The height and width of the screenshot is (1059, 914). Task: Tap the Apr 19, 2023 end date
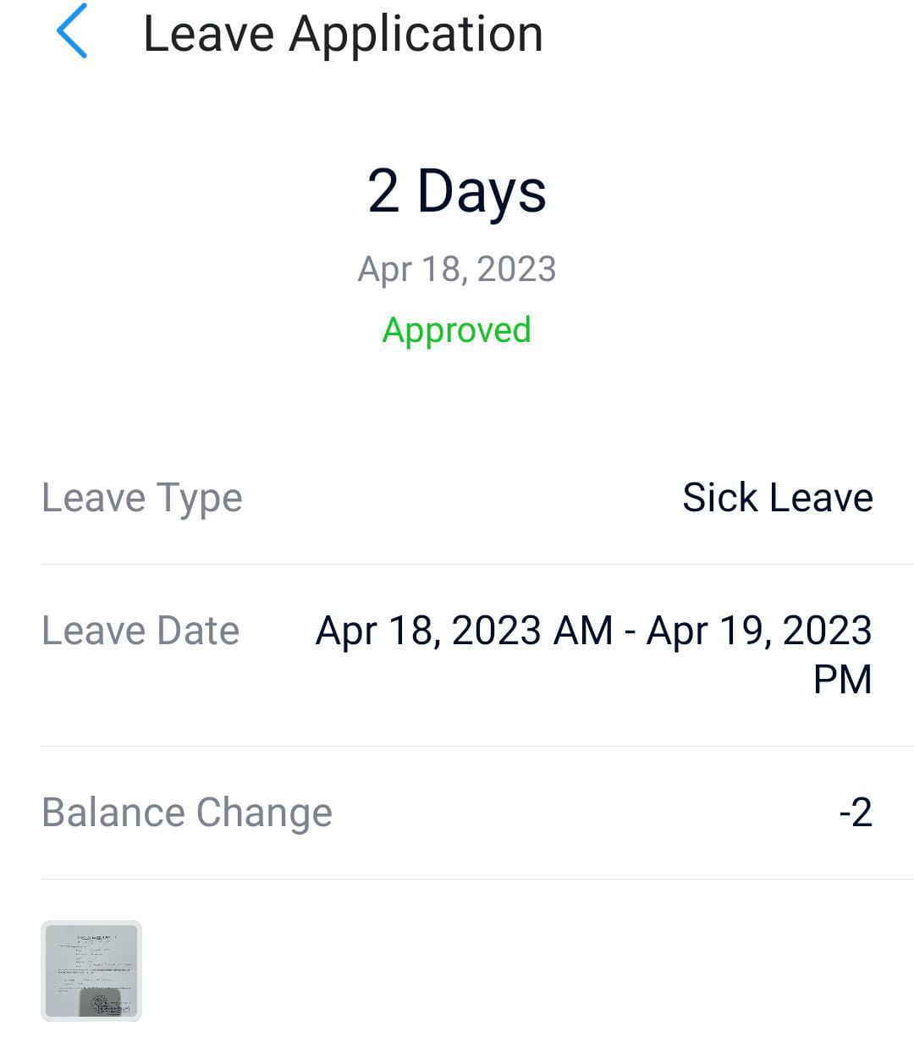tap(758, 631)
